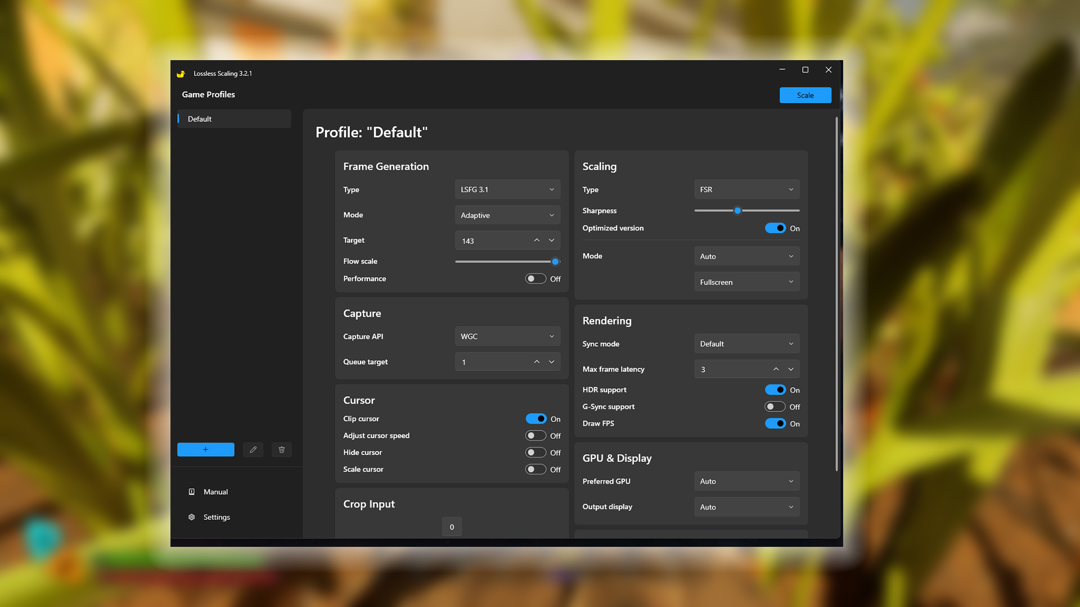Click the Manual book icon

pyautogui.click(x=192, y=492)
